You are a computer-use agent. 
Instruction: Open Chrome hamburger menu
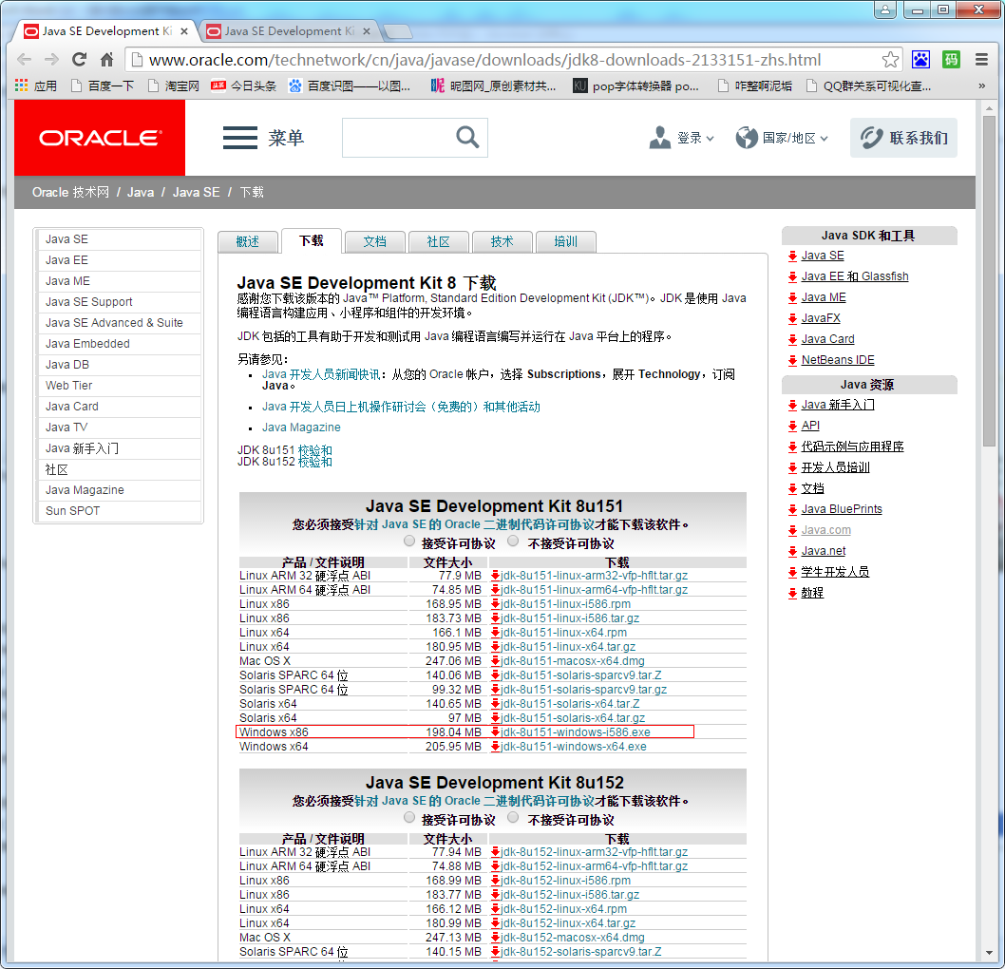coord(981,60)
